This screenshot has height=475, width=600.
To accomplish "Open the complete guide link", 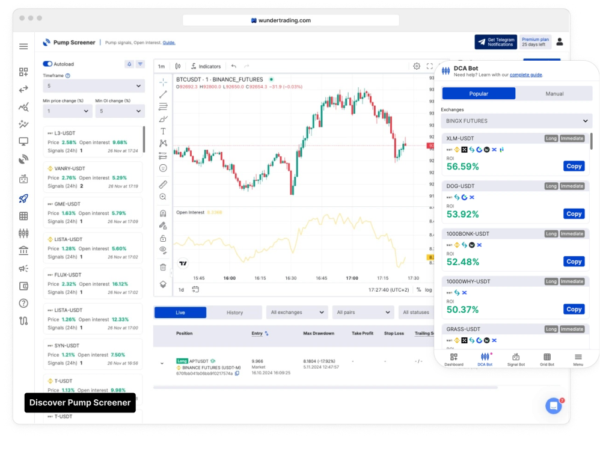I will 526,75.
